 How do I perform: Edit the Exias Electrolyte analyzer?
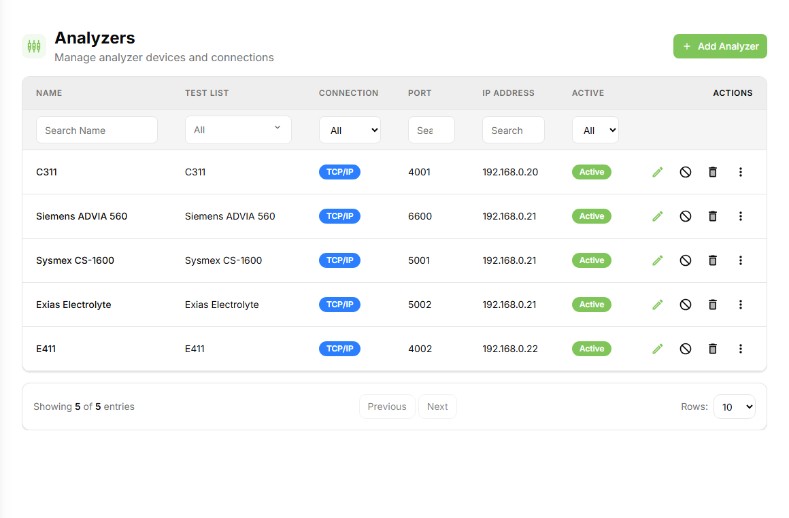coord(657,305)
